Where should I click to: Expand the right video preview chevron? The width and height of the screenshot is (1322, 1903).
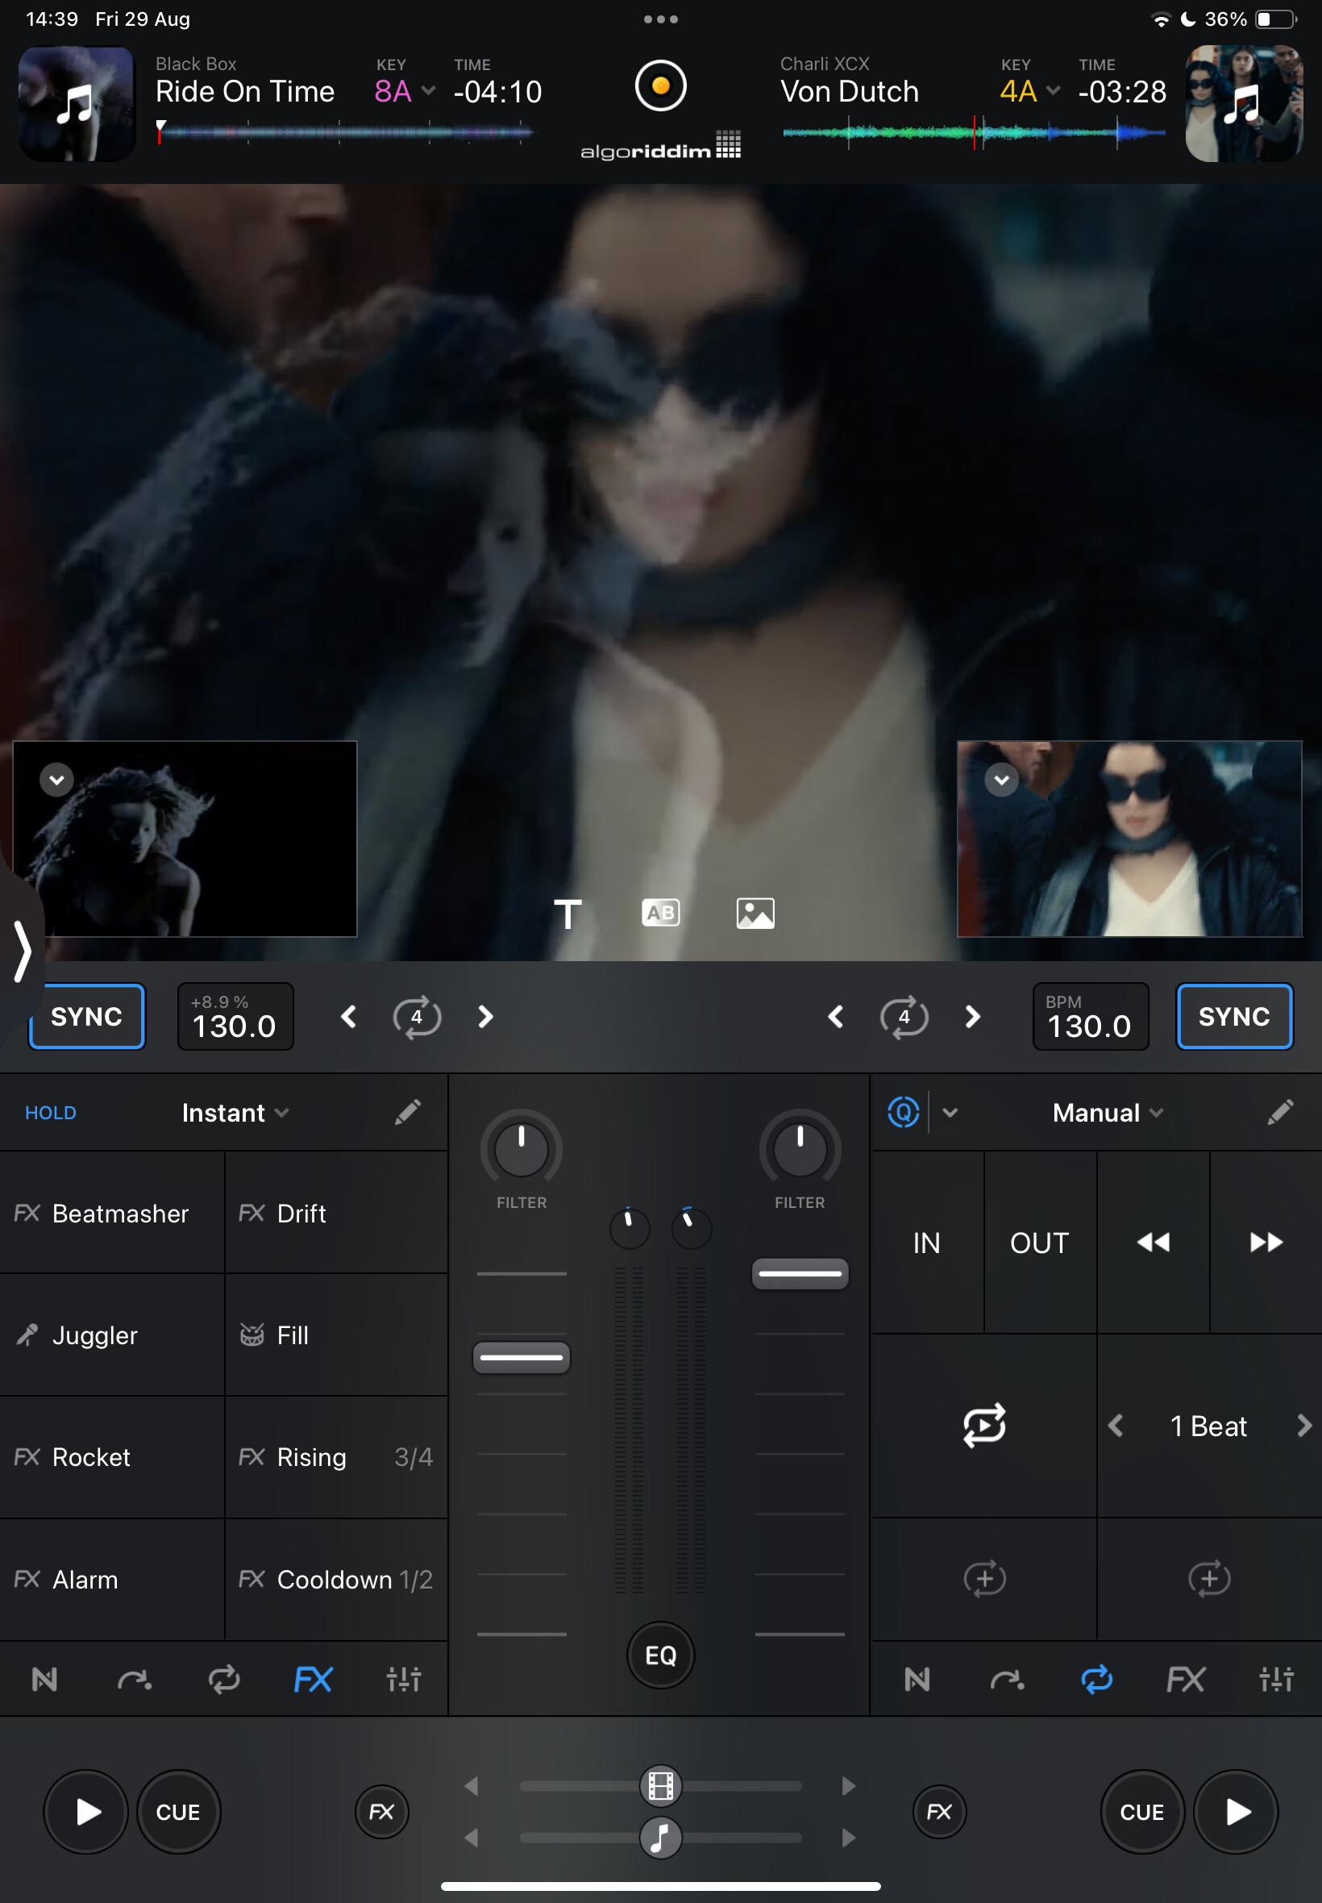[x=1001, y=780]
